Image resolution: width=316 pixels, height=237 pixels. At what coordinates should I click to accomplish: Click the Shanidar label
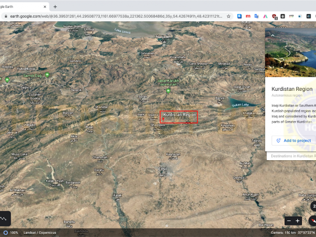(x=101, y=107)
